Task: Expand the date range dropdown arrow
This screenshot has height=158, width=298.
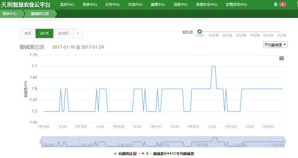Action: tap(78, 33)
